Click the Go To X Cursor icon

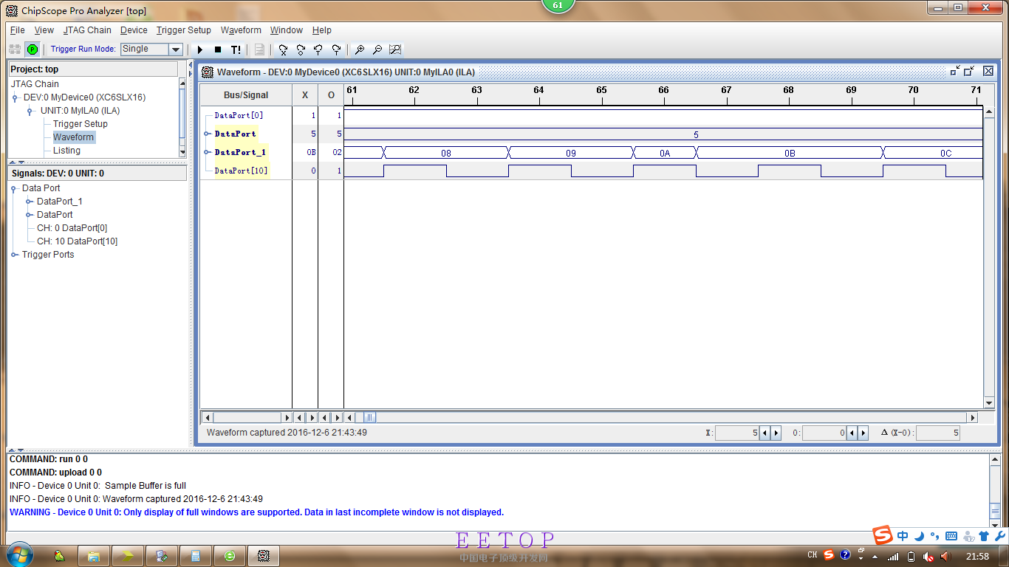[283, 49]
